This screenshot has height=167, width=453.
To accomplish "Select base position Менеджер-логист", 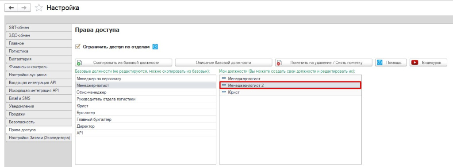I will click(x=145, y=85).
